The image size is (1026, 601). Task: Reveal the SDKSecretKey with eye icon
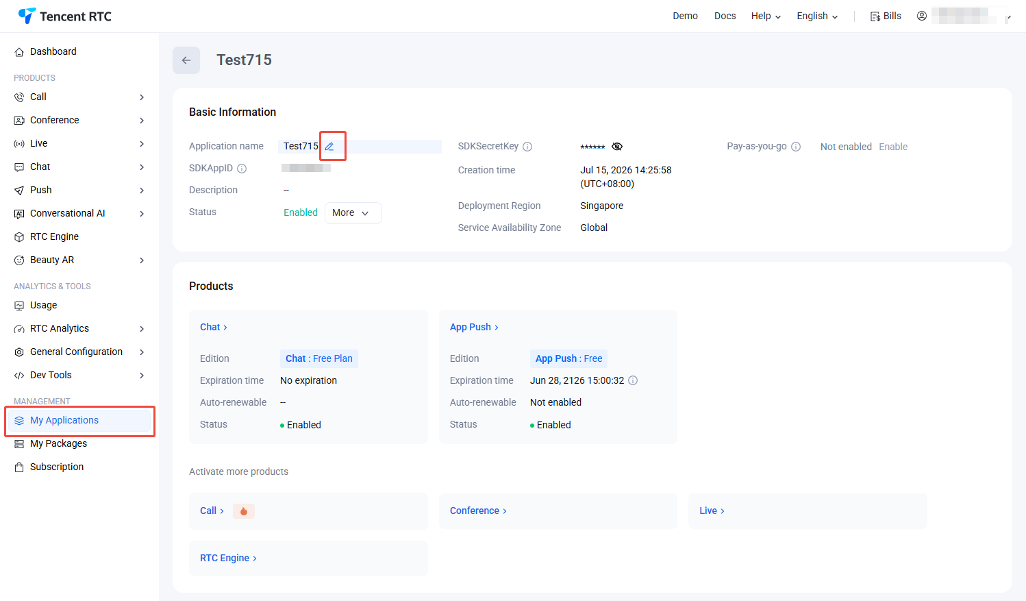click(x=617, y=147)
